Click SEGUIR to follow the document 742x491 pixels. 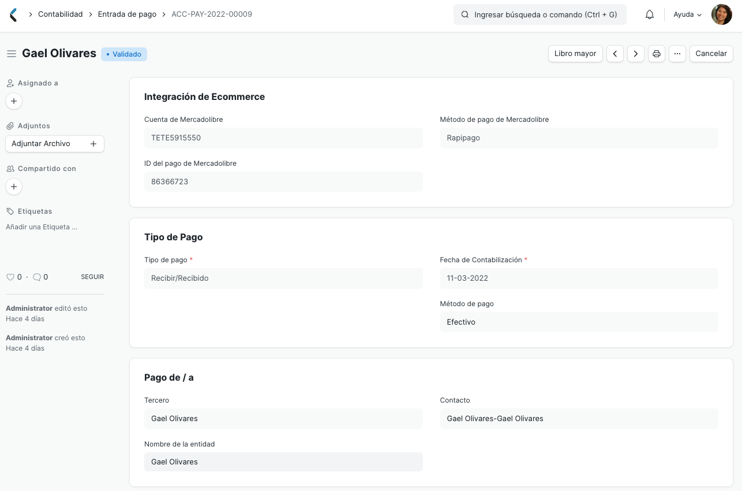92,277
